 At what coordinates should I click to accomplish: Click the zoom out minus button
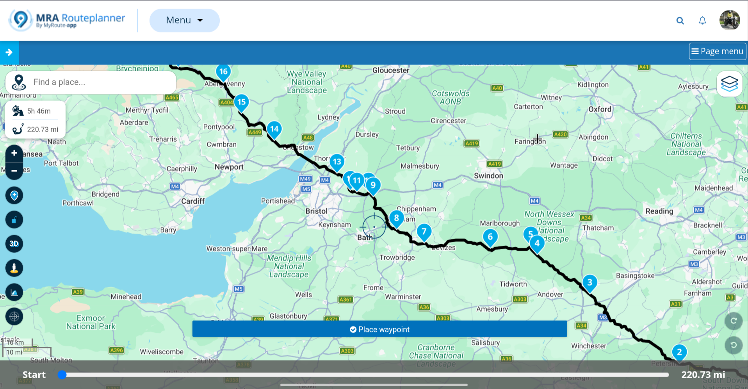pyautogui.click(x=14, y=171)
